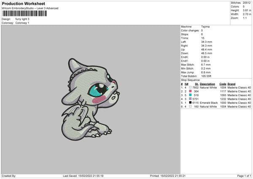This screenshot has width=253, height=179.
Task: Click Last Saved timestamp 15/02/2022 21:55:19
Action: coord(91,176)
